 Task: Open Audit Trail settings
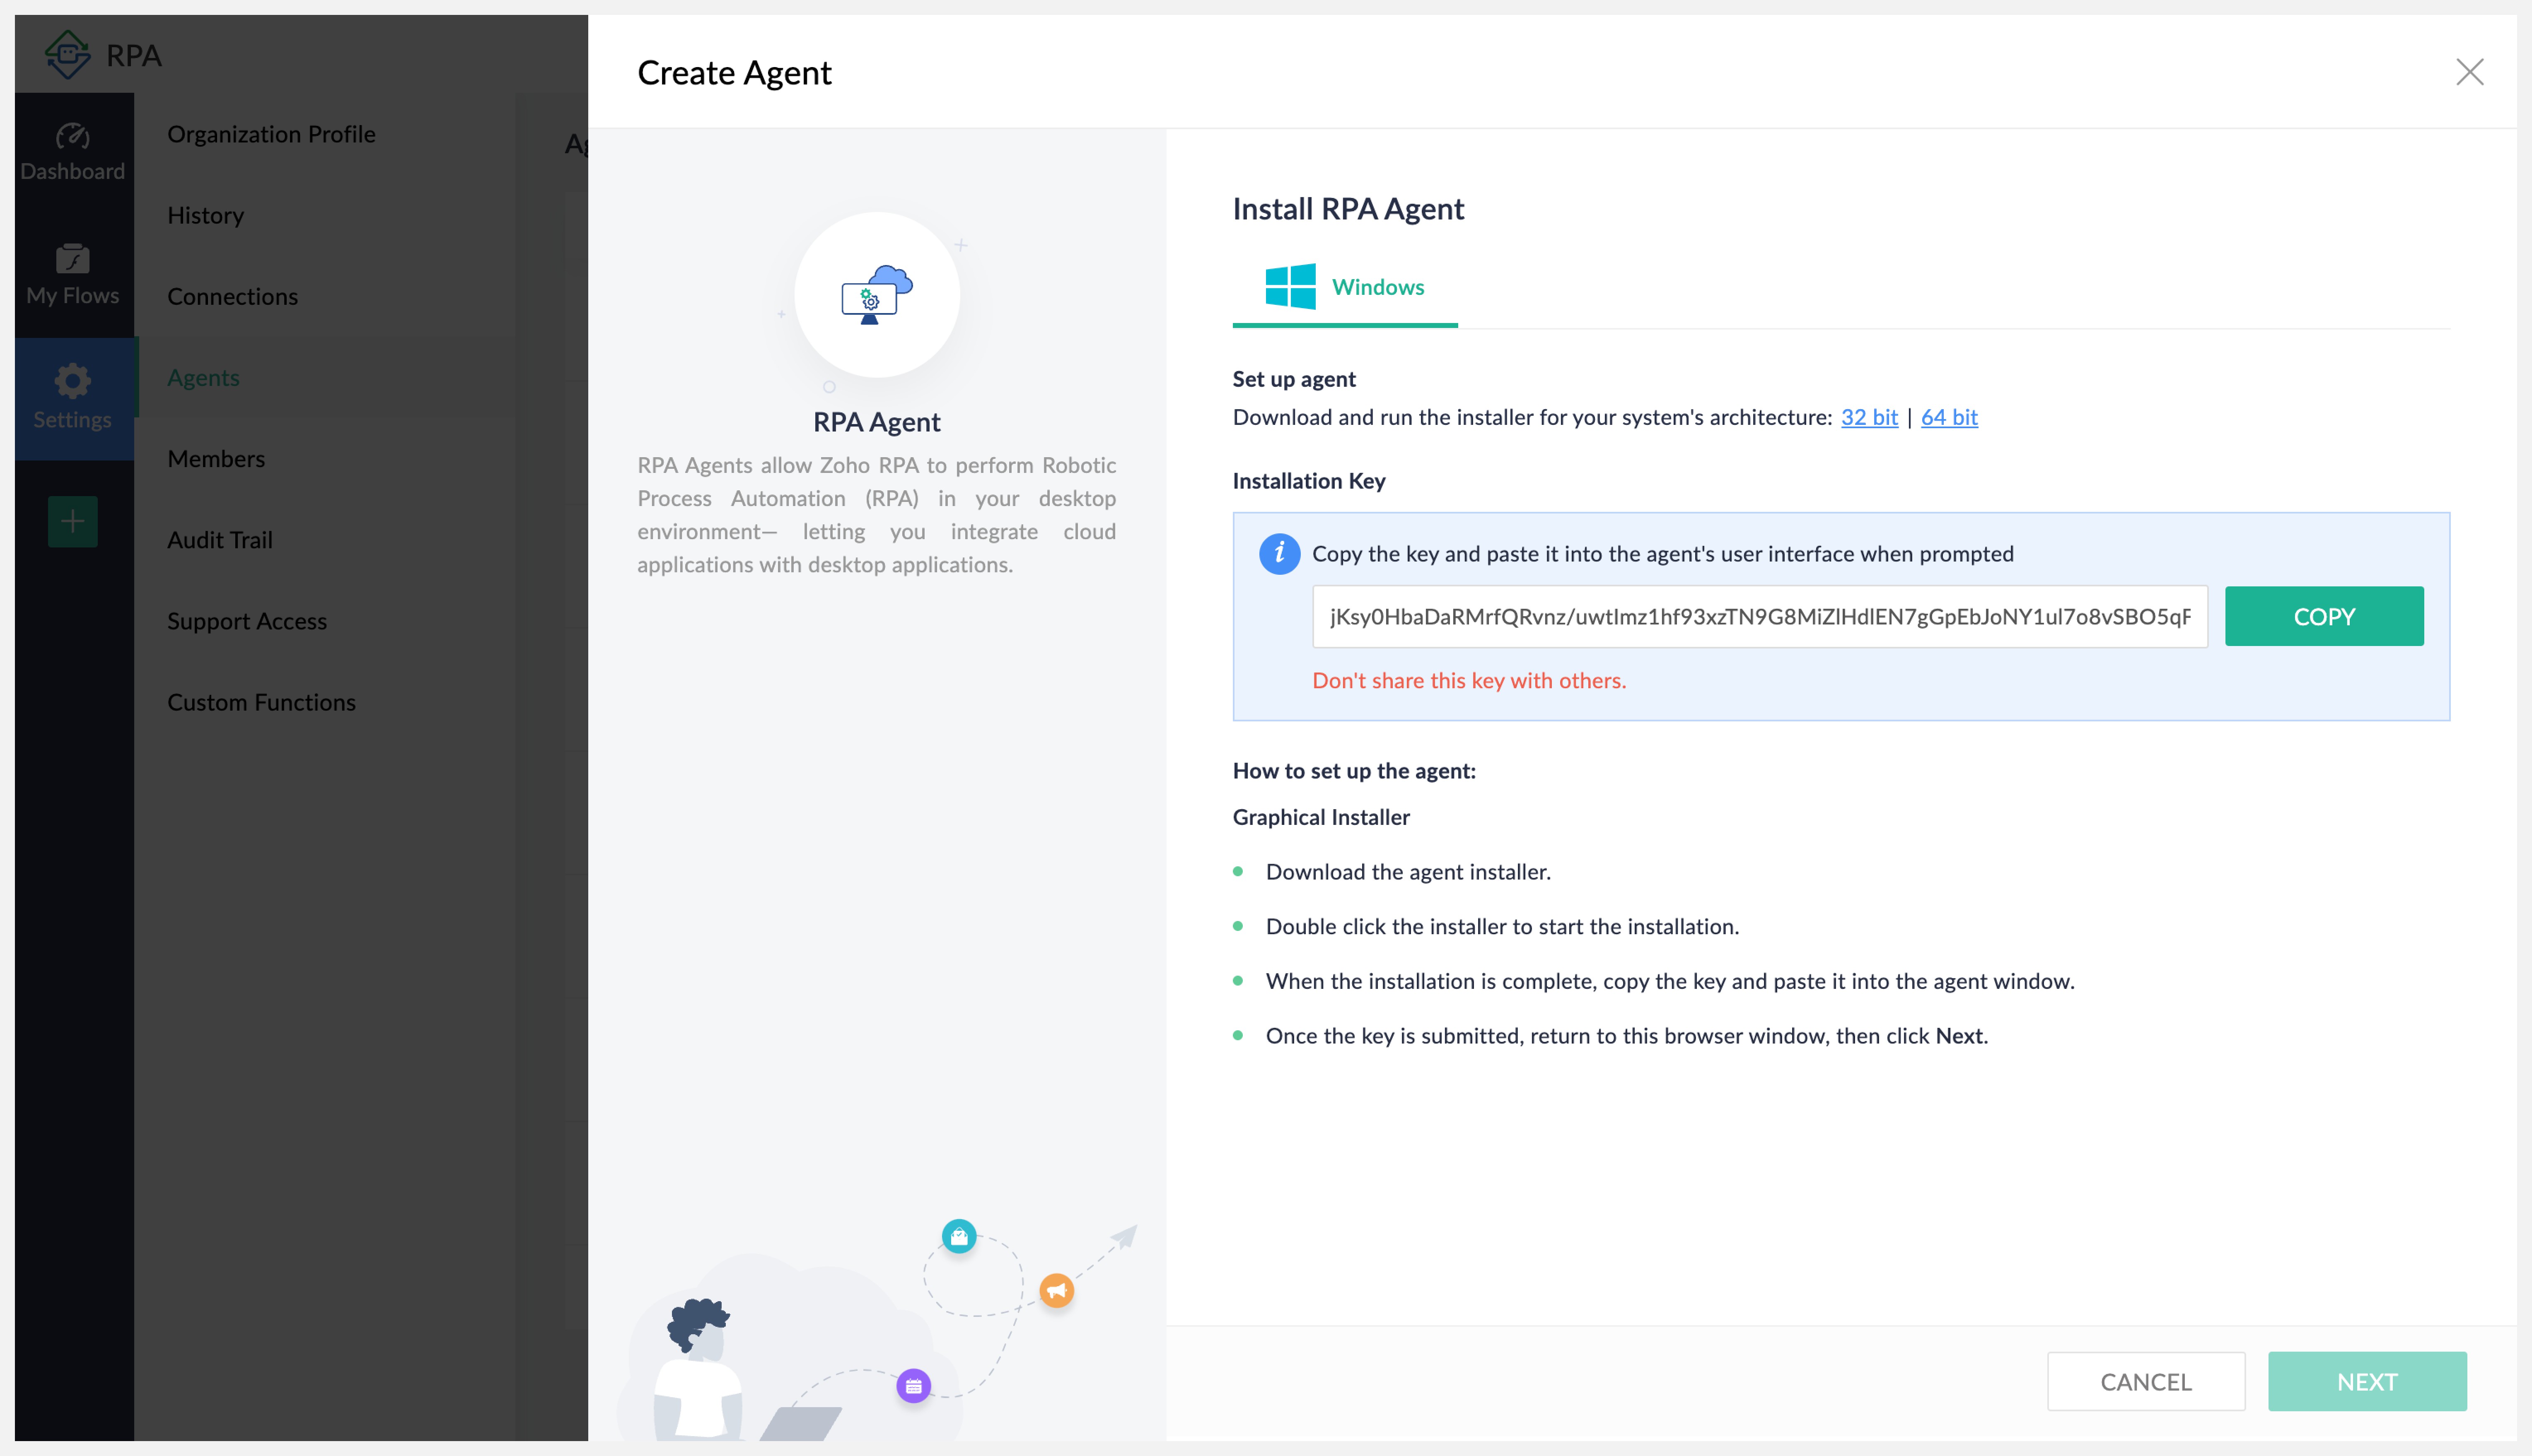coord(220,539)
